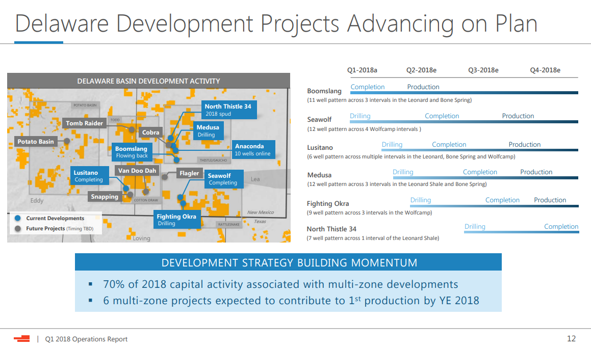Click Production phase on Fighting Okra timeline

(550, 200)
